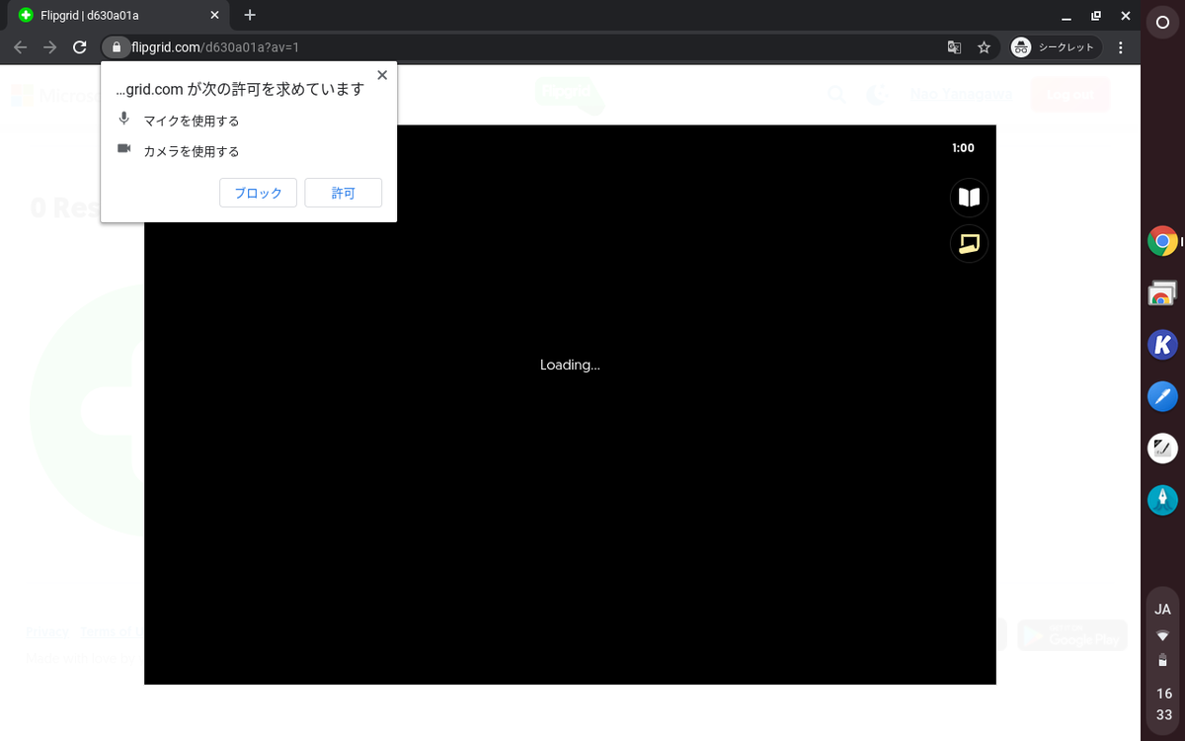Block permissions with ブロック button

click(x=258, y=193)
